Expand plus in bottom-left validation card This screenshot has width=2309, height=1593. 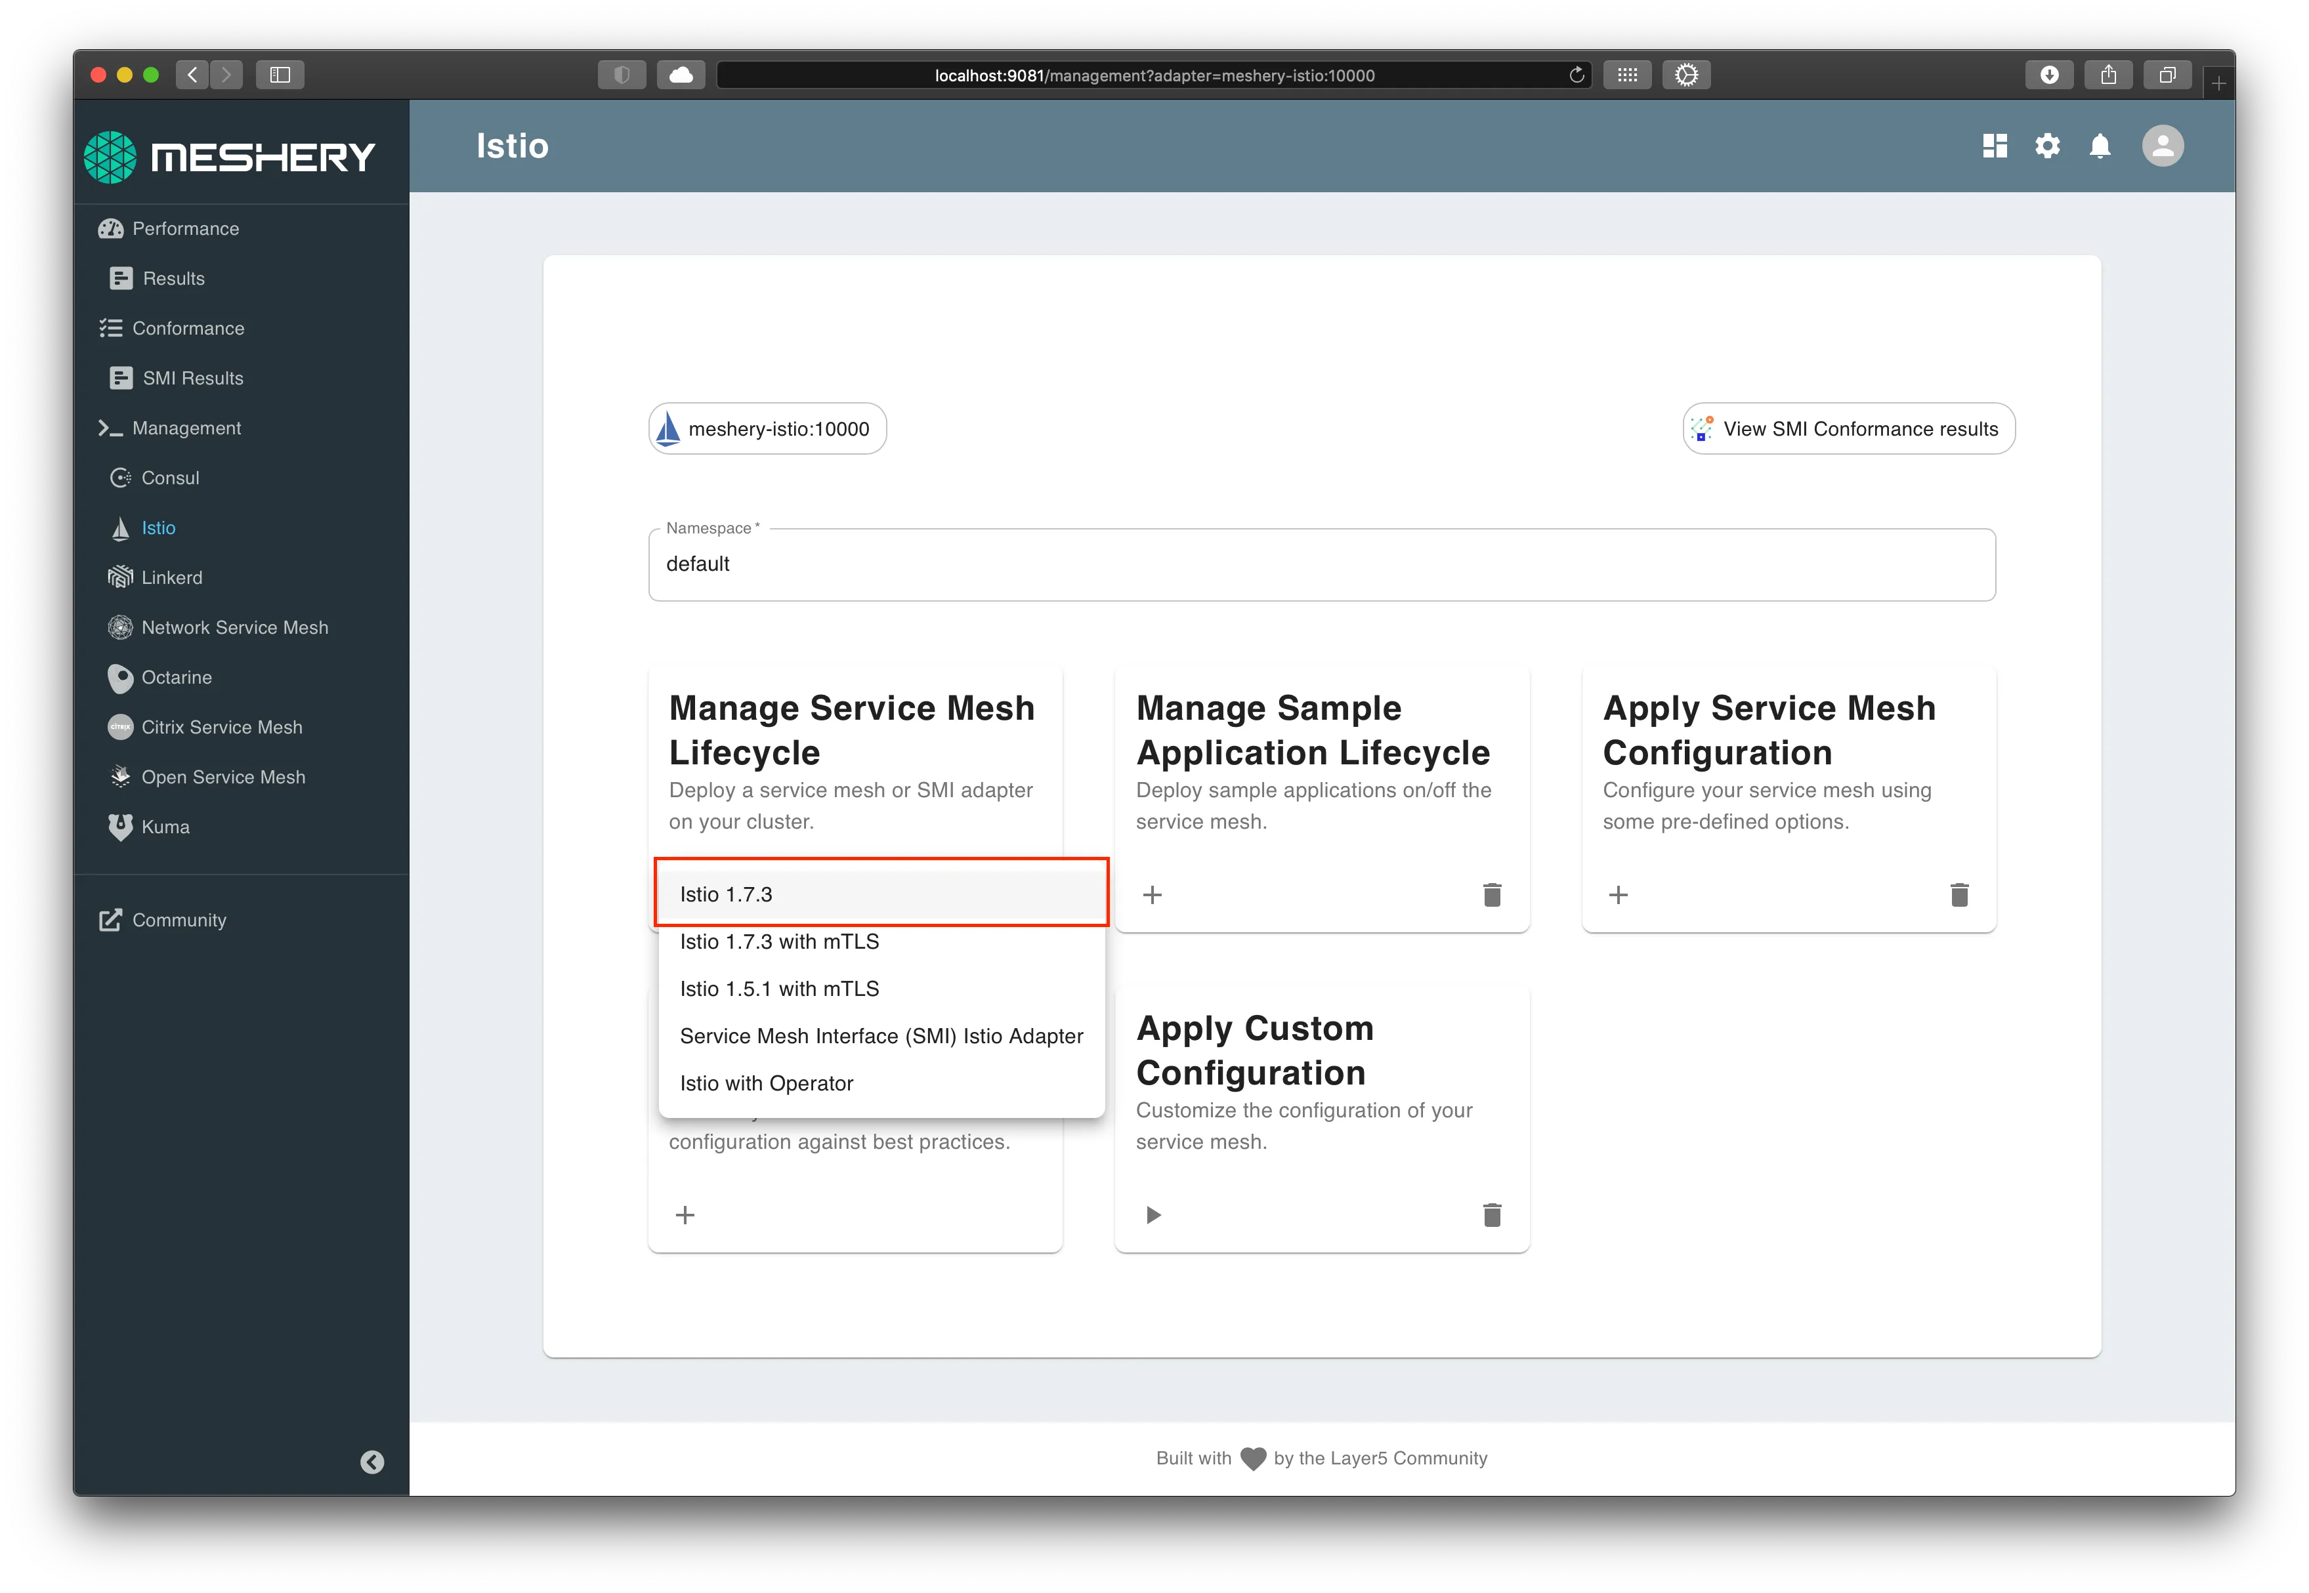click(685, 1214)
